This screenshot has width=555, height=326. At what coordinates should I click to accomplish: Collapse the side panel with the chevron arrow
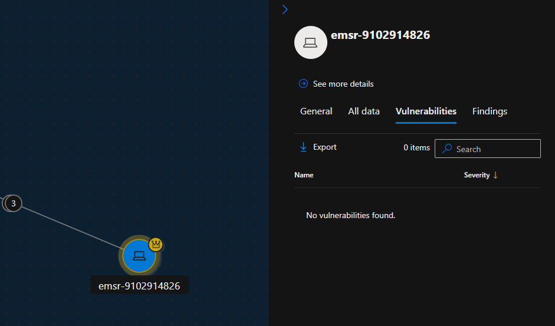coord(285,9)
